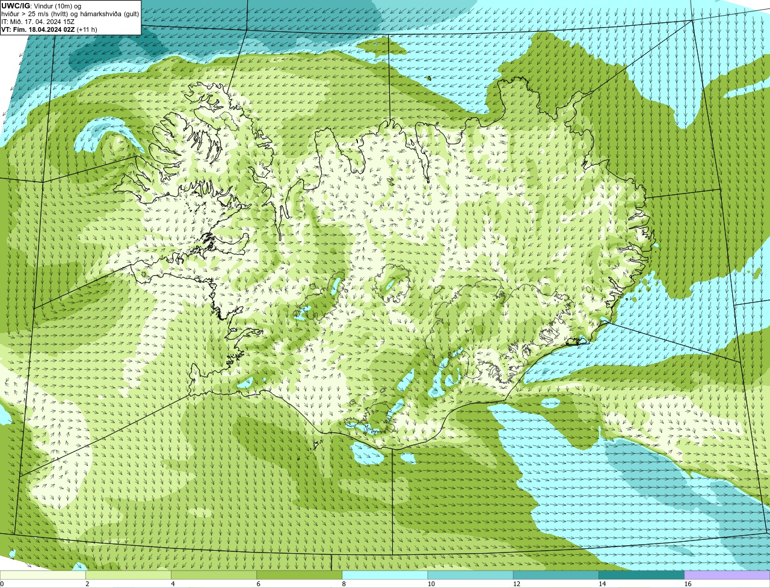Click the teal 12–14 m/s legend swatch
Screen dimensions: 770x588
(x=556, y=575)
